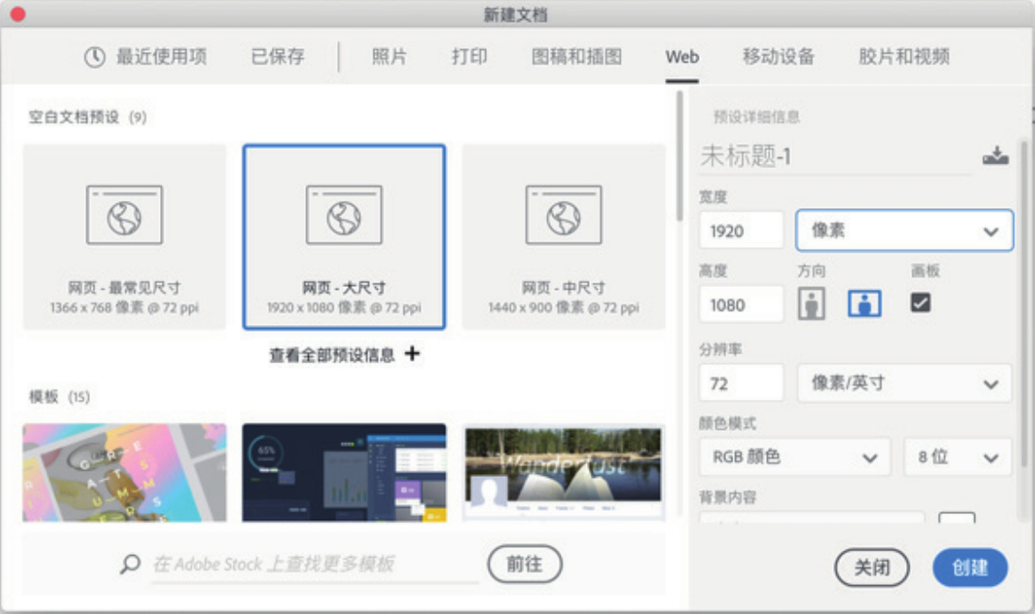Expand the 8 位 bit depth dropdown
1035x614 pixels.
(x=958, y=457)
